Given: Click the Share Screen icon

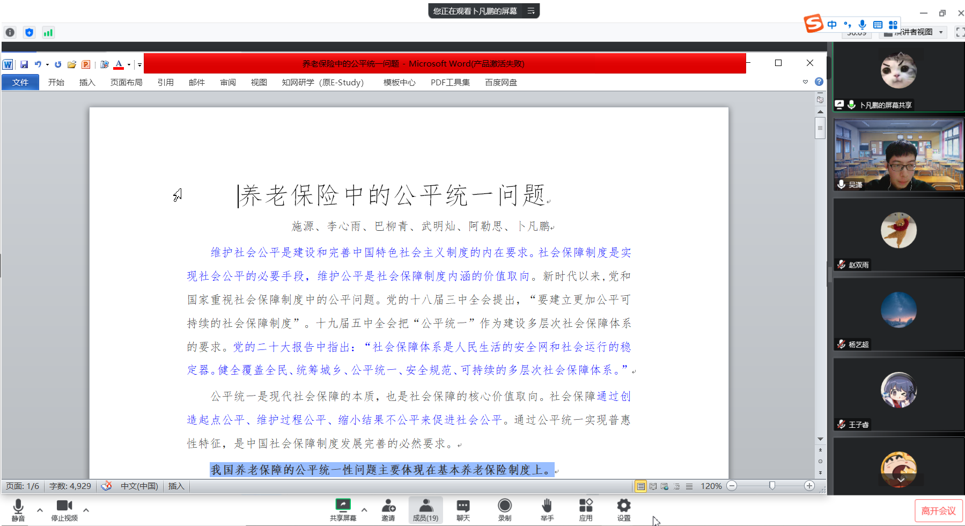Looking at the screenshot, I should click(x=343, y=506).
